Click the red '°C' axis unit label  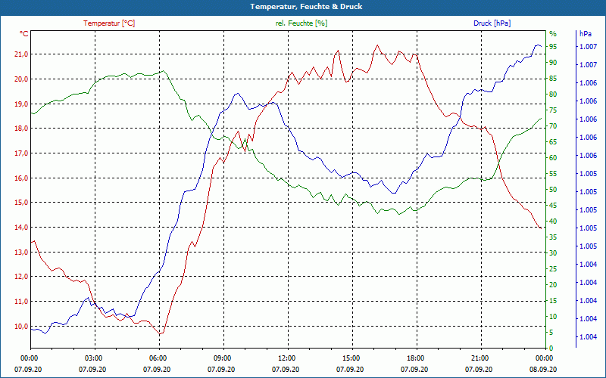point(24,34)
